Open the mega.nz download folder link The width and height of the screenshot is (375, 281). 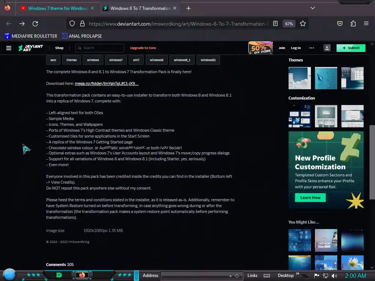[x=107, y=83]
